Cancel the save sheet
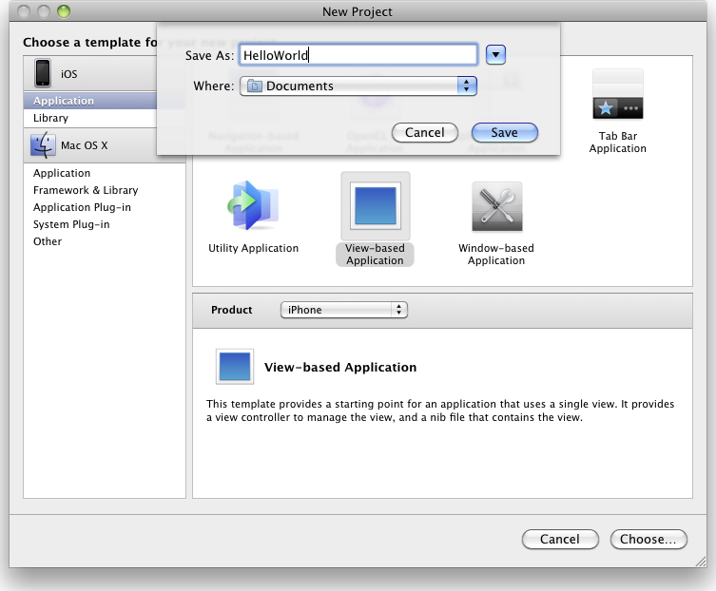 pyautogui.click(x=425, y=132)
